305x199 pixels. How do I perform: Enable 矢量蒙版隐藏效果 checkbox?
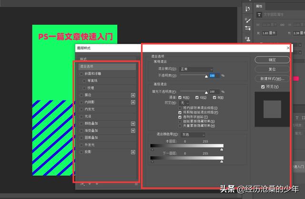[180, 126]
